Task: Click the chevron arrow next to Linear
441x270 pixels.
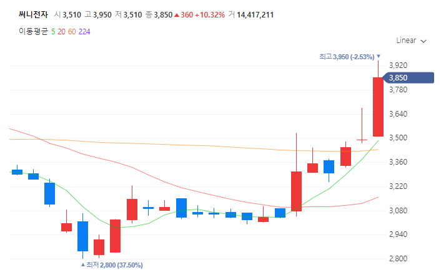Action: coord(424,41)
